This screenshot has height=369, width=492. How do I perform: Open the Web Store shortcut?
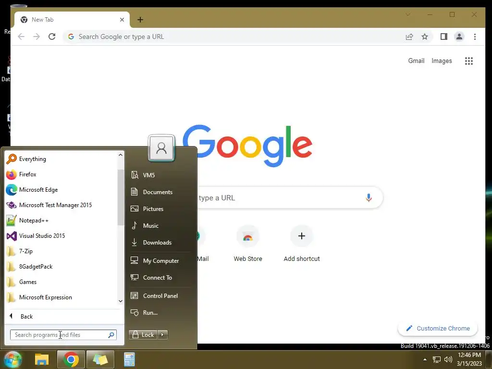(x=248, y=244)
